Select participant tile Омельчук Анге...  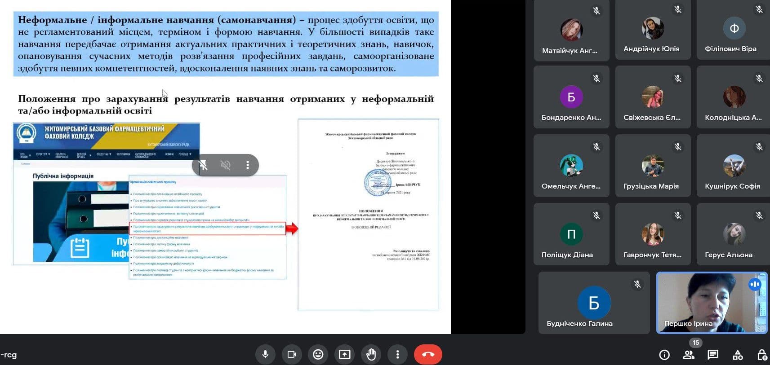coord(571,166)
